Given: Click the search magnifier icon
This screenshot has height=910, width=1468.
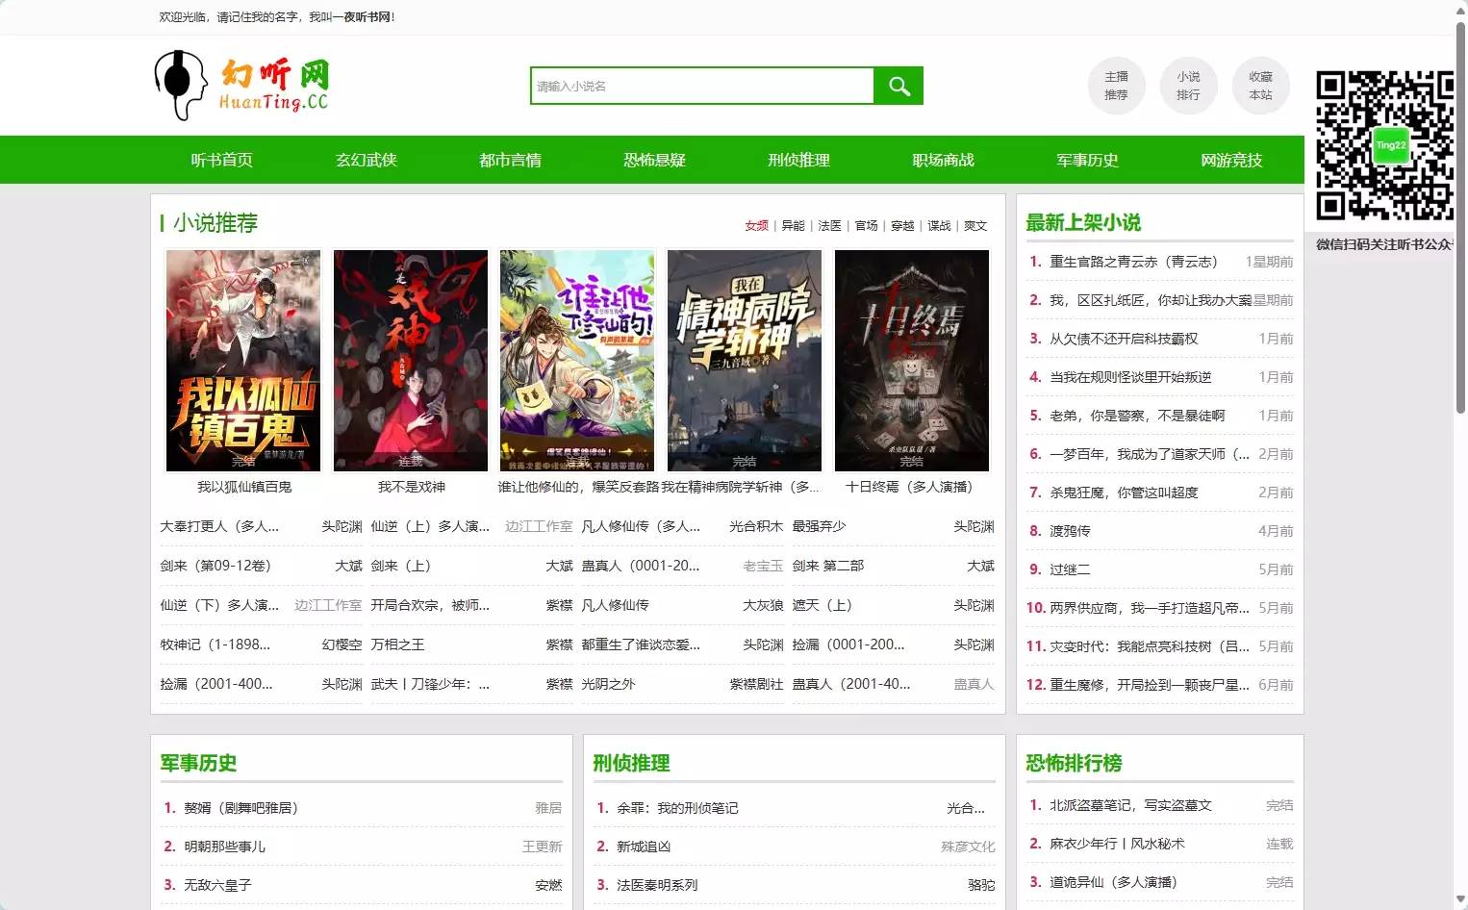Looking at the screenshot, I should point(898,85).
